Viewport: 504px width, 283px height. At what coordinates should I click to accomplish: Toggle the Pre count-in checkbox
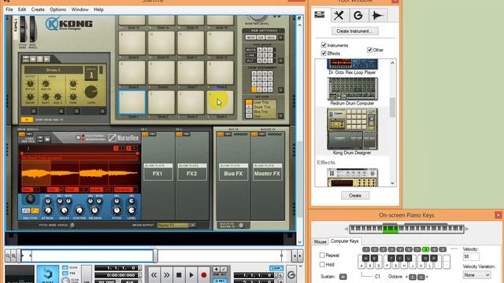pos(65,274)
